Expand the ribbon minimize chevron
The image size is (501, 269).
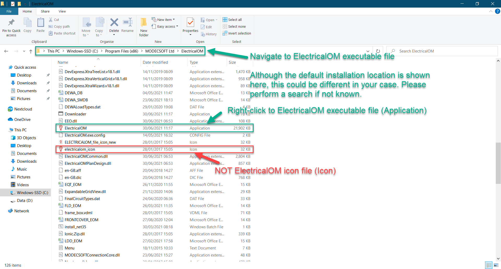pos(491,11)
